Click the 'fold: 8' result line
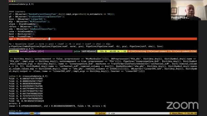The height and width of the screenshot is (116, 207). [26, 96]
